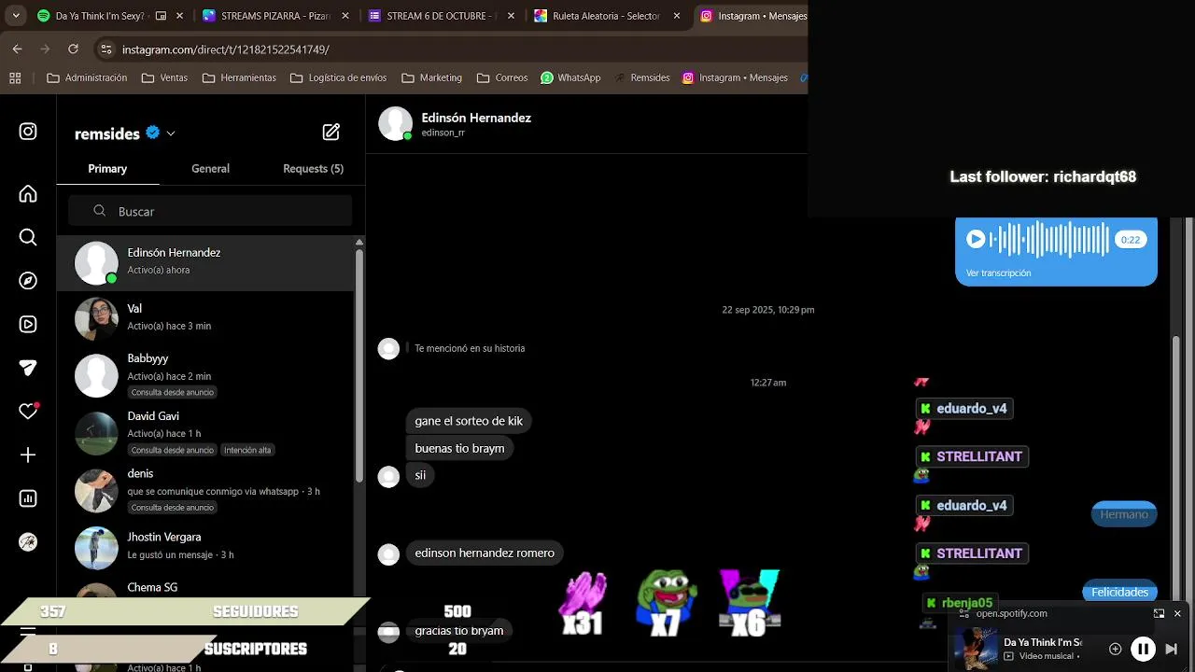Click the 'gane el sorteo de kik' message
This screenshot has height=672, width=1195.
point(469,421)
